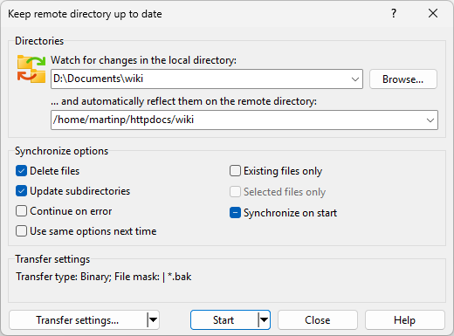Expand the remote directory dropdown list
The height and width of the screenshot is (336, 454).
click(x=430, y=120)
